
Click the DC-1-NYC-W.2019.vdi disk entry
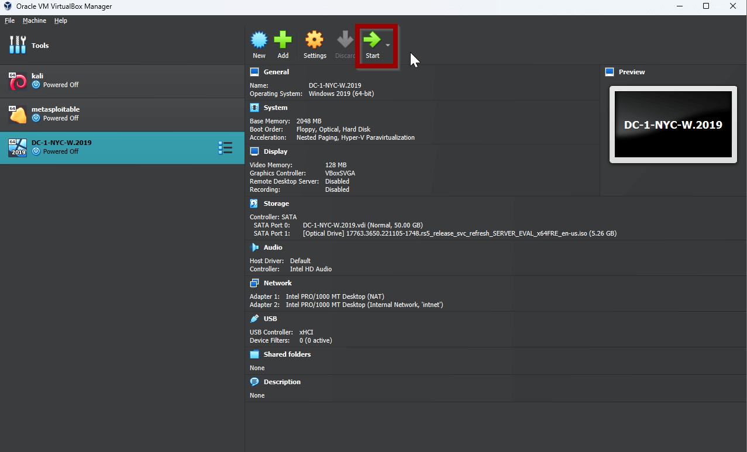pos(363,225)
